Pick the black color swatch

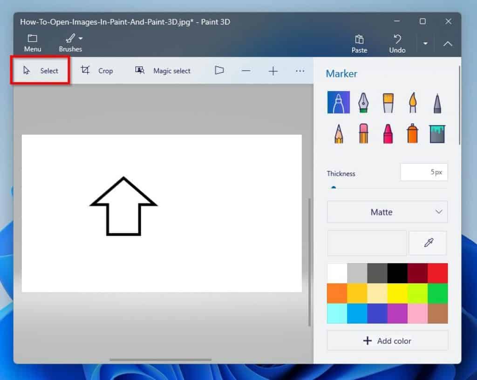point(397,273)
